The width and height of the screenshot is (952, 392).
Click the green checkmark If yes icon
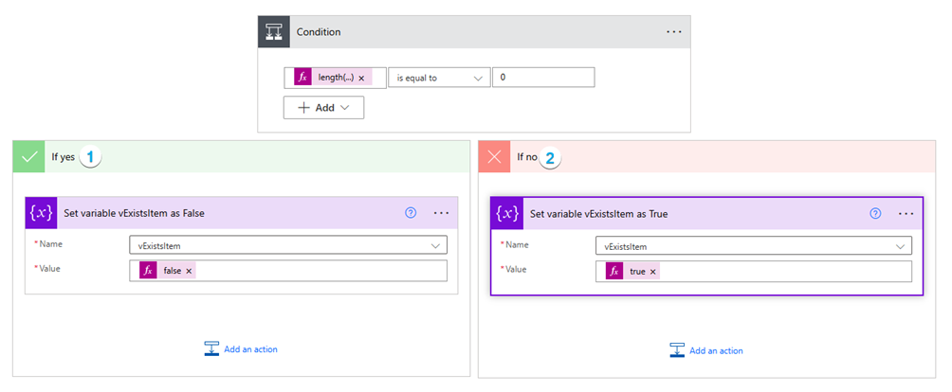(x=28, y=157)
